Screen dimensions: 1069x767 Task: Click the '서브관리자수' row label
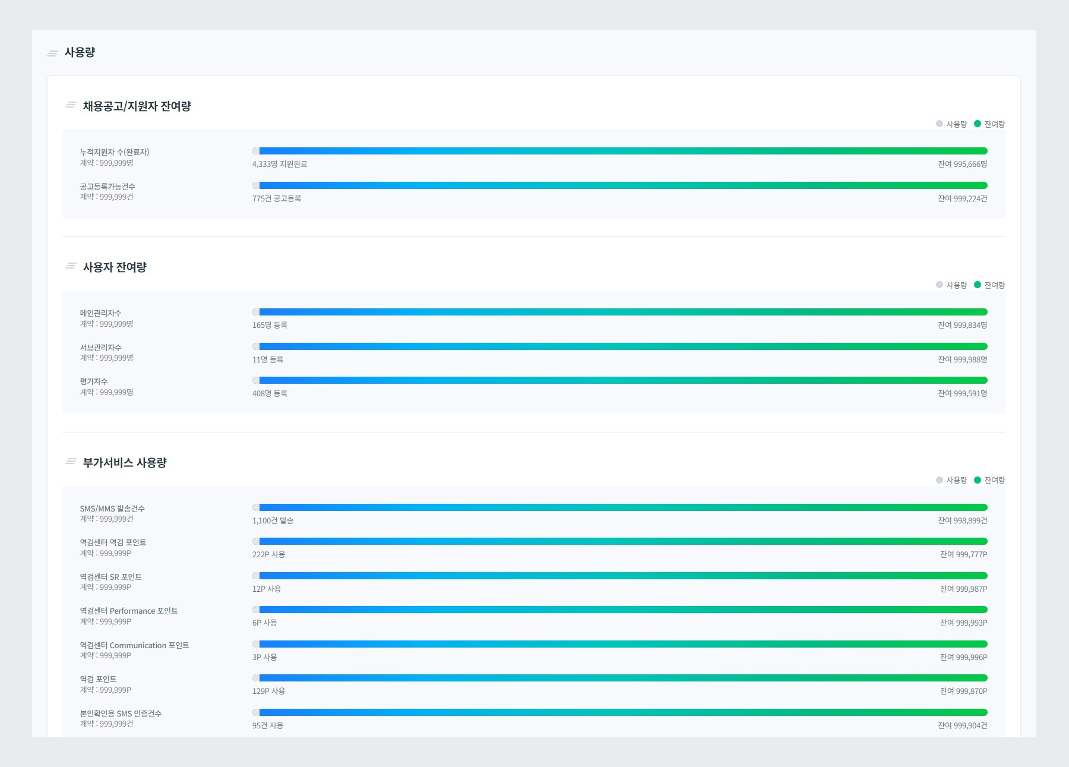pyautogui.click(x=101, y=348)
